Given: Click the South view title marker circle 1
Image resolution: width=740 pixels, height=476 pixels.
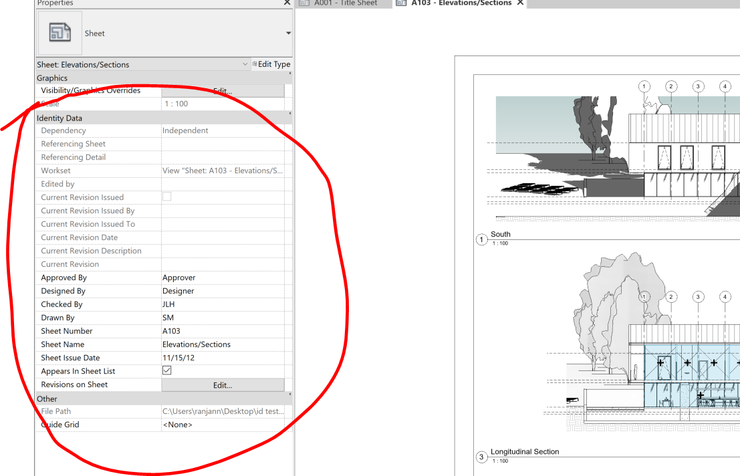Looking at the screenshot, I should click(481, 239).
